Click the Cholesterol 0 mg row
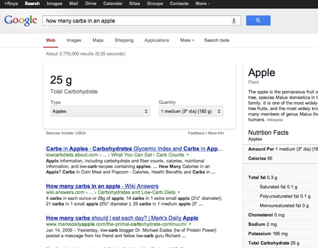Image resolution: width=318 pixels, height=248 pixels. 280,215
